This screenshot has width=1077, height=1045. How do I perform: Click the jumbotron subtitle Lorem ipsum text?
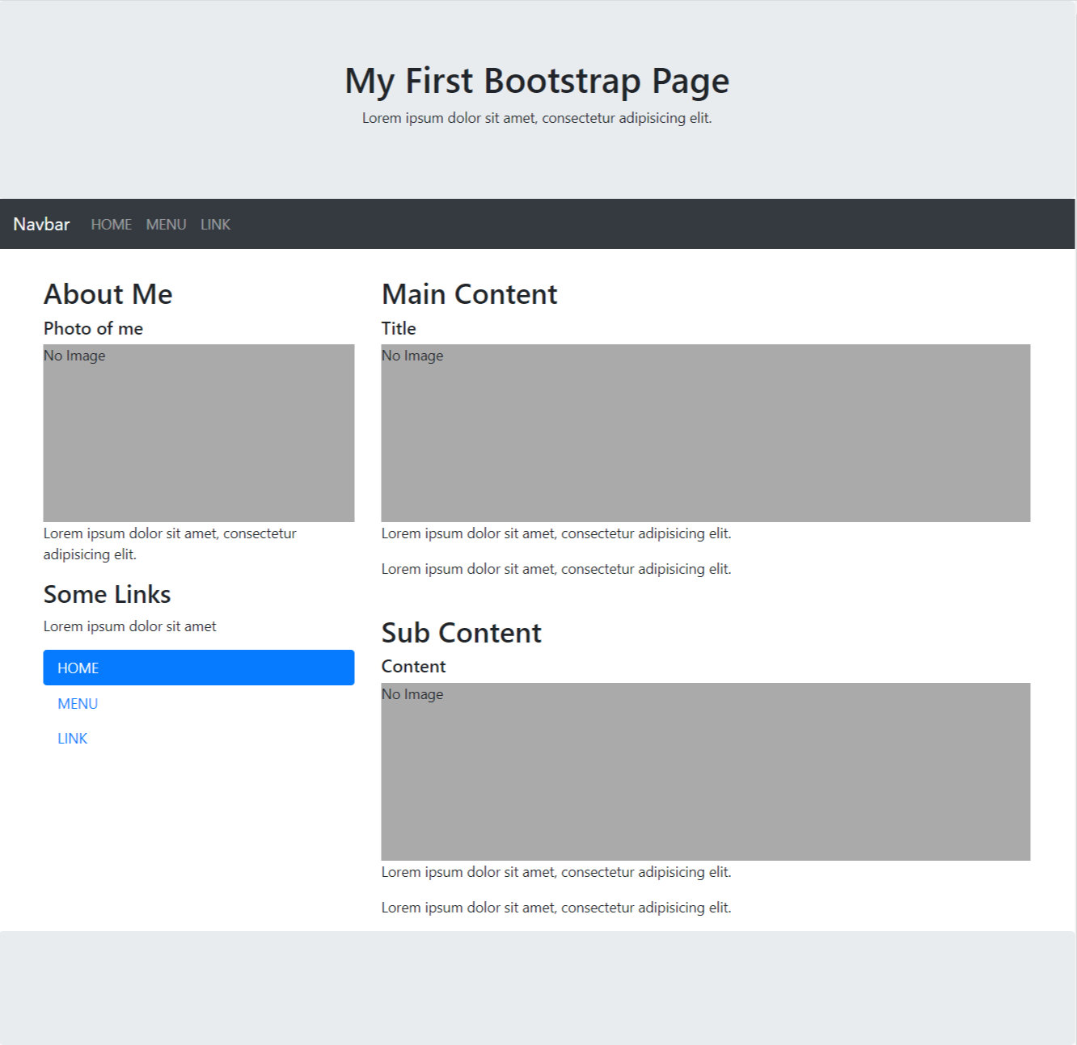(537, 118)
